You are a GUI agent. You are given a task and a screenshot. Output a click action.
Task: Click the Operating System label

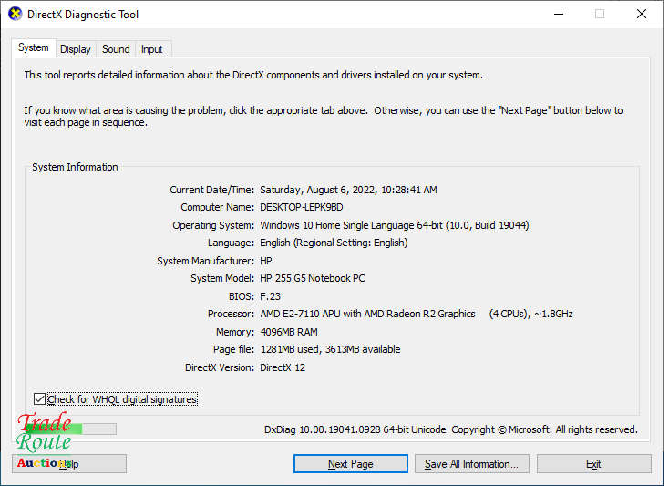(x=213, y=225)
